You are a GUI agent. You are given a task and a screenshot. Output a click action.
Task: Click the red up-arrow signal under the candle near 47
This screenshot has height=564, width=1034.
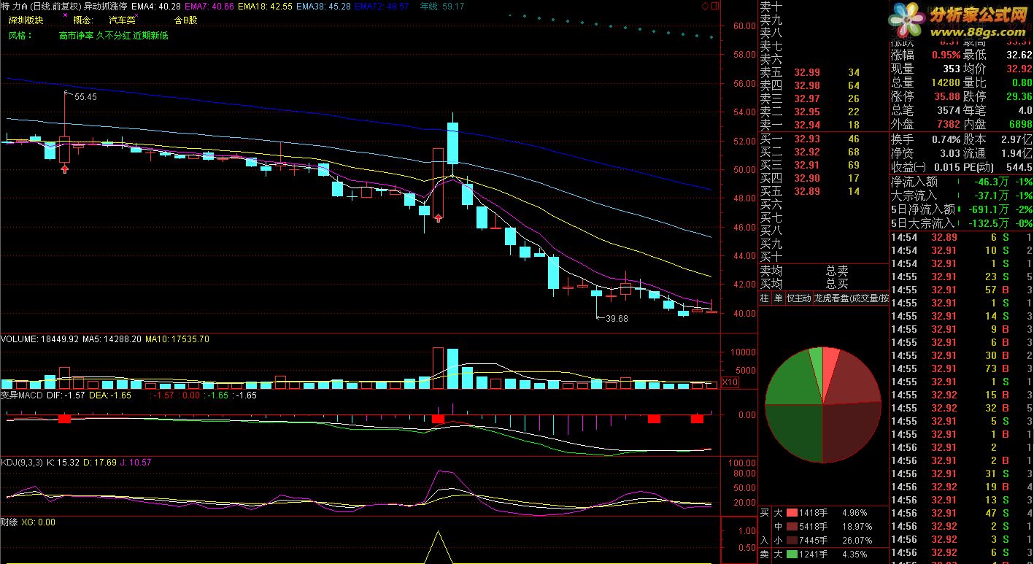click(439, 217)
